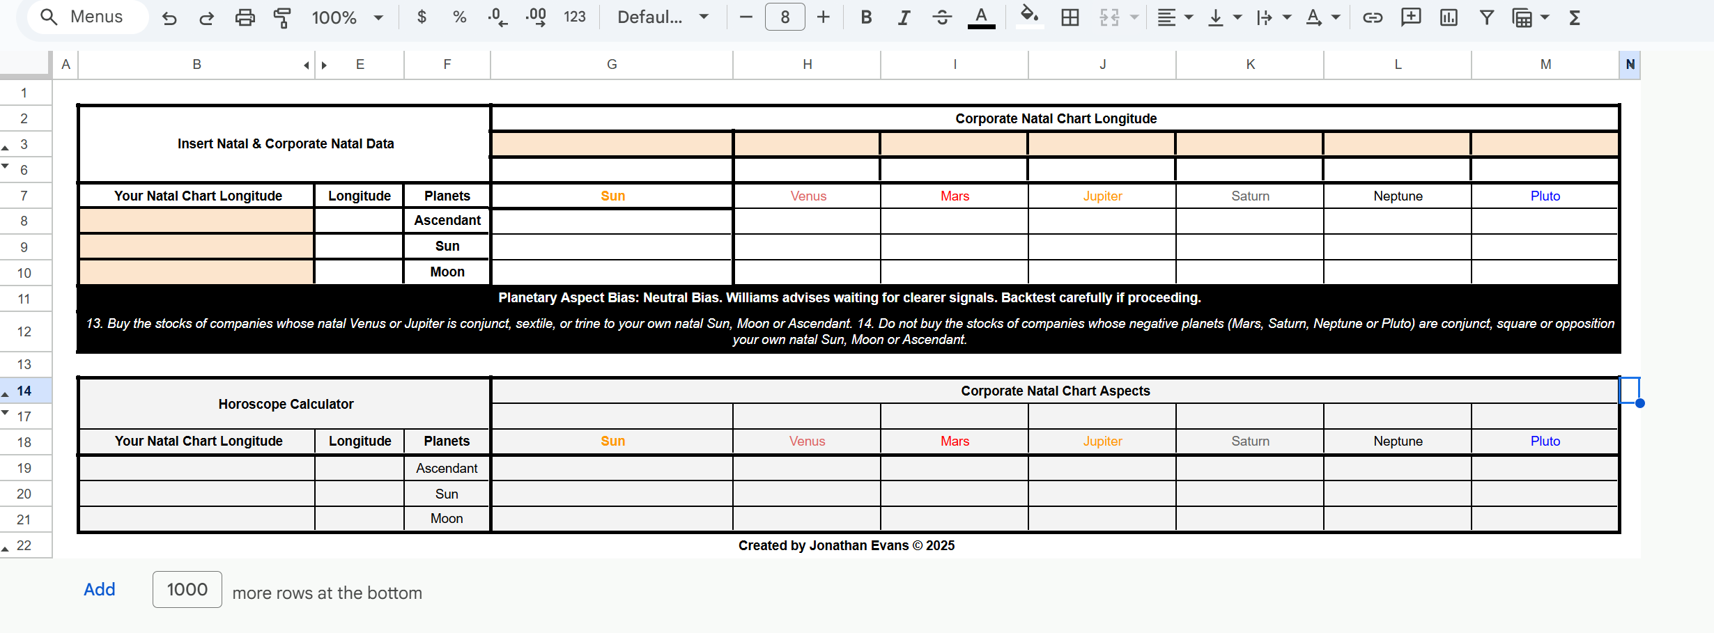Select column G header

pos(611,65)
